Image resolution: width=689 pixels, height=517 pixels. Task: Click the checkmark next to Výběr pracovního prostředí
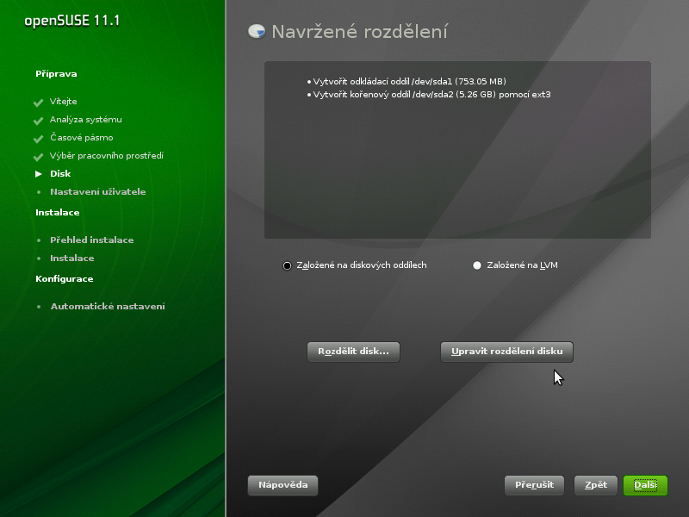point(38,157)
